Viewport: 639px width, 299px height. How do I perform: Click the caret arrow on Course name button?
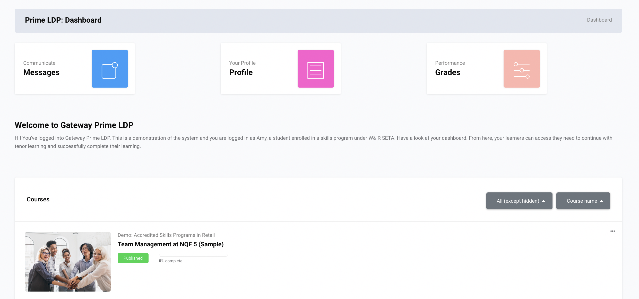(601, 201)
